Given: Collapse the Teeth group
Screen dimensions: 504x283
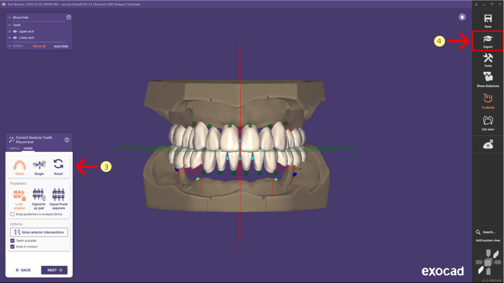Looking at the screenshot, I should tap(10, 25).
